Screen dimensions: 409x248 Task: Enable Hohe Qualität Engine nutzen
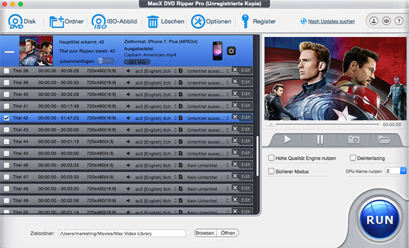[271, 158]
